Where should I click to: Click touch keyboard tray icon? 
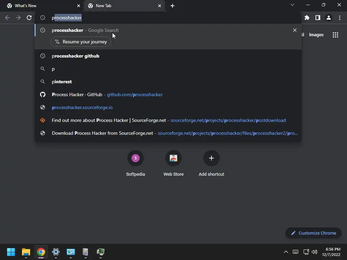coord(295,252)
